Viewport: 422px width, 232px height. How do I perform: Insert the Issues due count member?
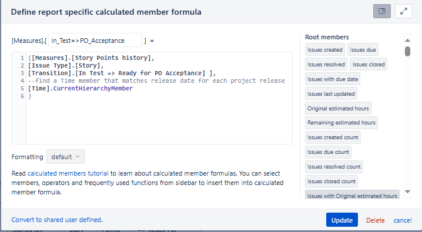(328, 152)
